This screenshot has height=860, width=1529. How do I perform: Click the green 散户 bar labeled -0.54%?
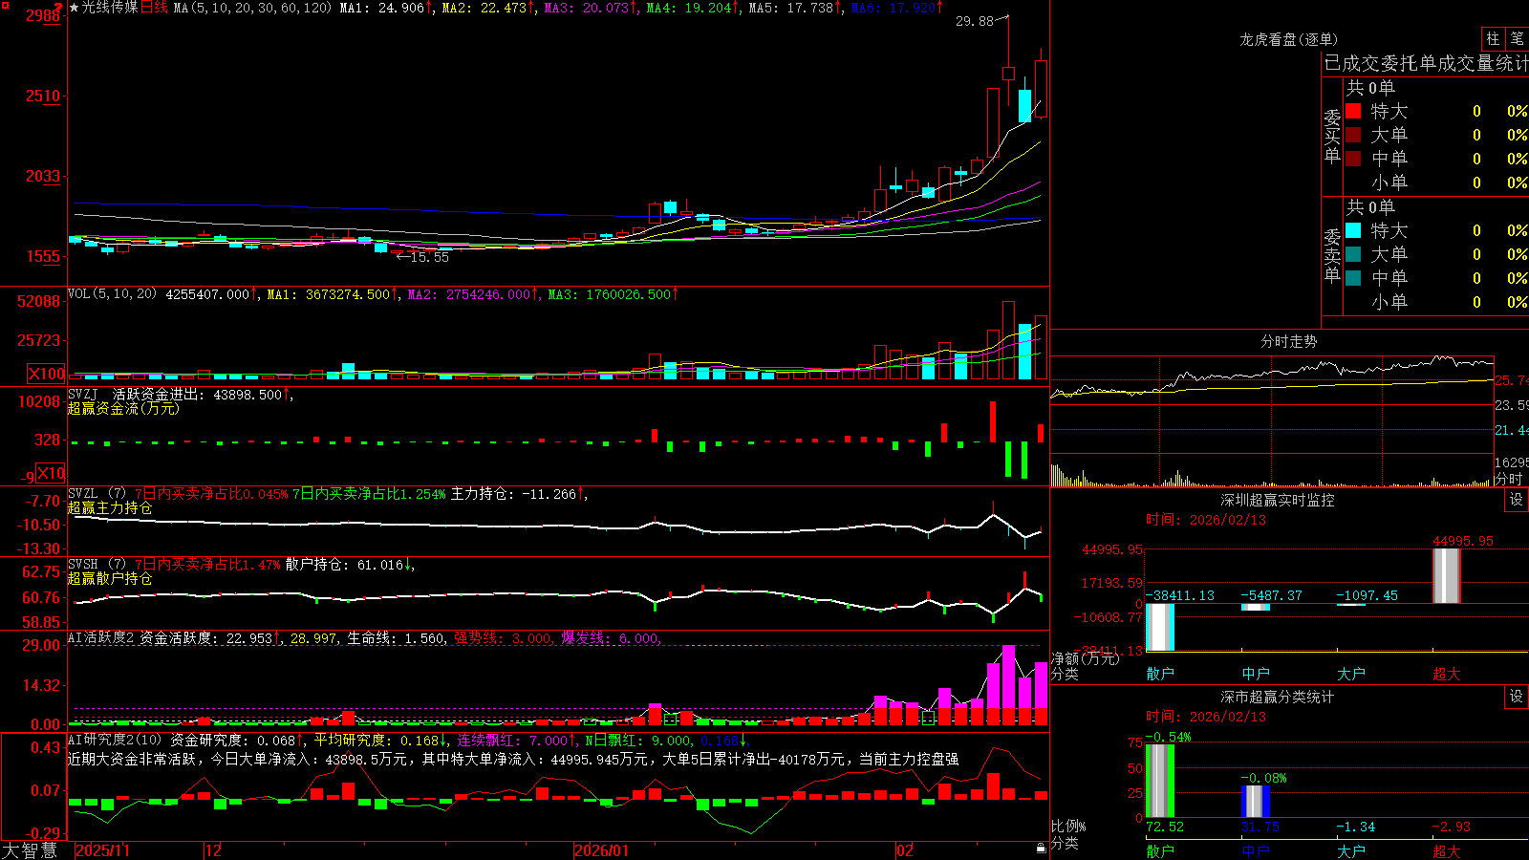click(x=1160, y=781)
